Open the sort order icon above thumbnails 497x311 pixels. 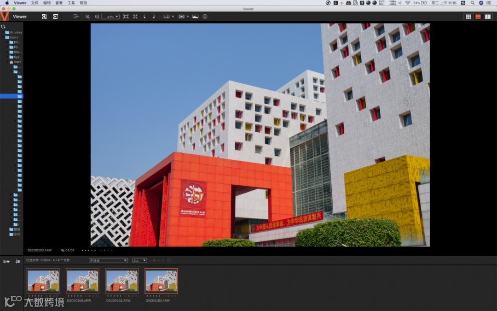point(17,262)
